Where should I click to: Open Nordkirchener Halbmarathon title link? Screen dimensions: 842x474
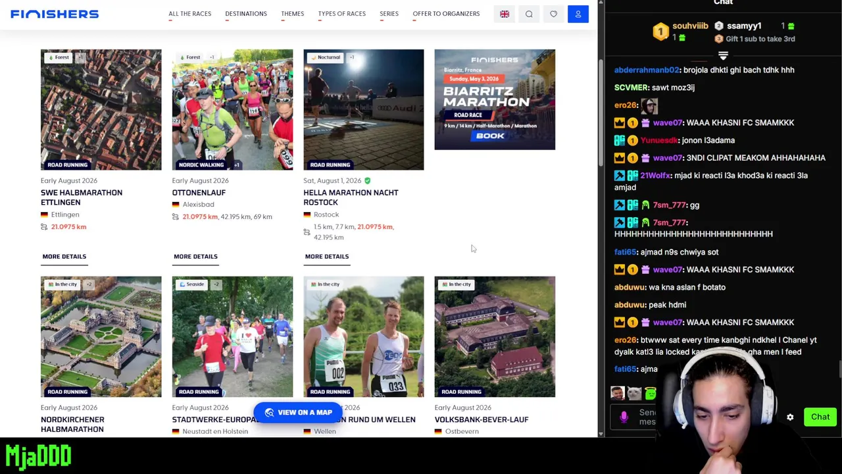72,425
